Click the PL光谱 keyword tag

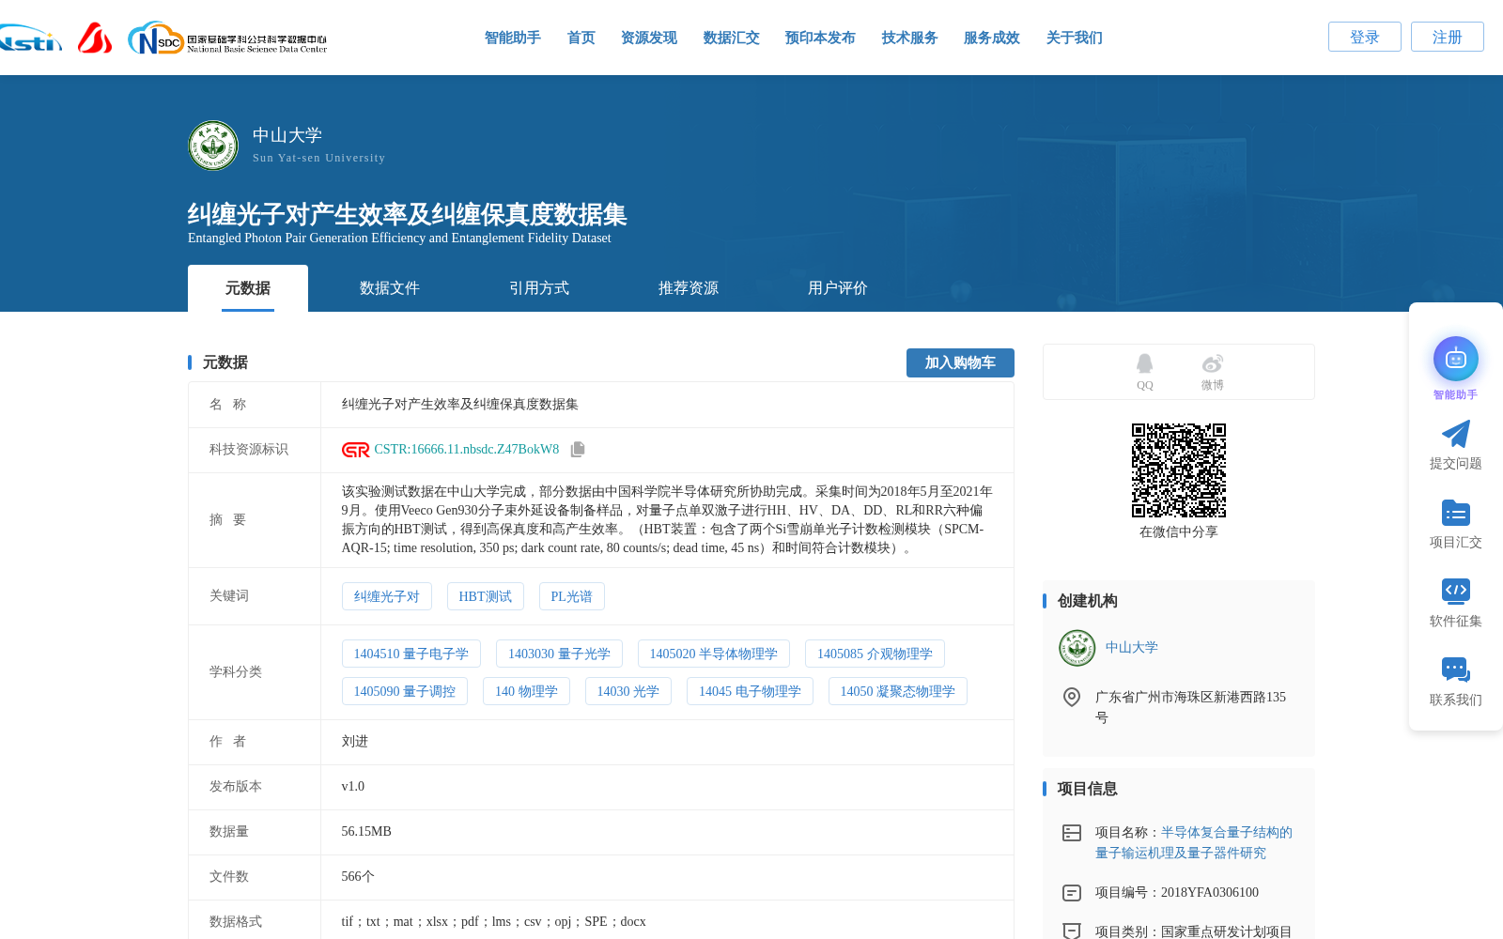pos(571,596)
